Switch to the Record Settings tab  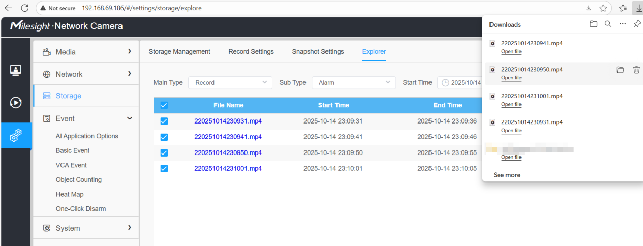click(x=251, y=51)
